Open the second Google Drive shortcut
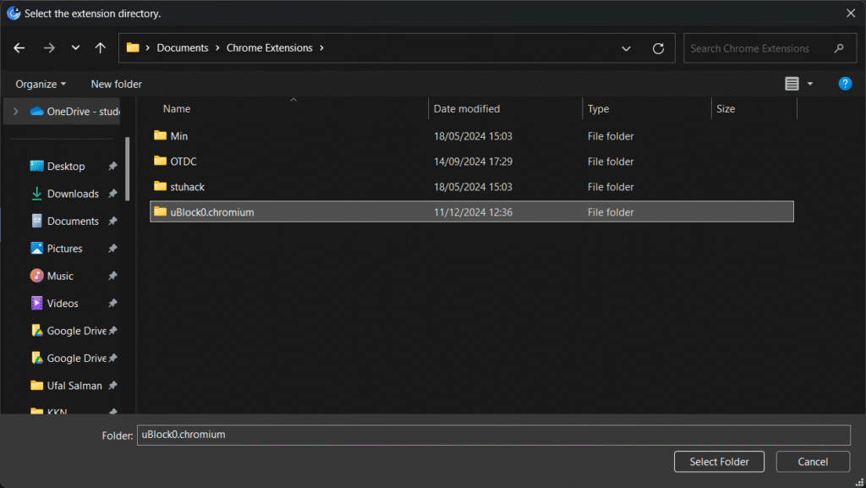 (69, 359)
